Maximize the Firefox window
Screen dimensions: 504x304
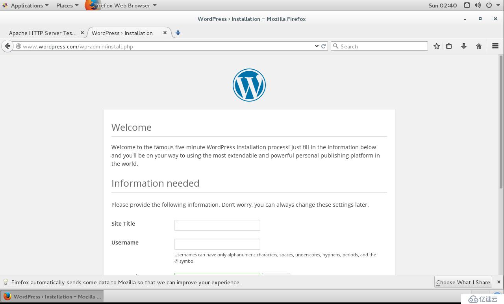click(x=480, y=19)
